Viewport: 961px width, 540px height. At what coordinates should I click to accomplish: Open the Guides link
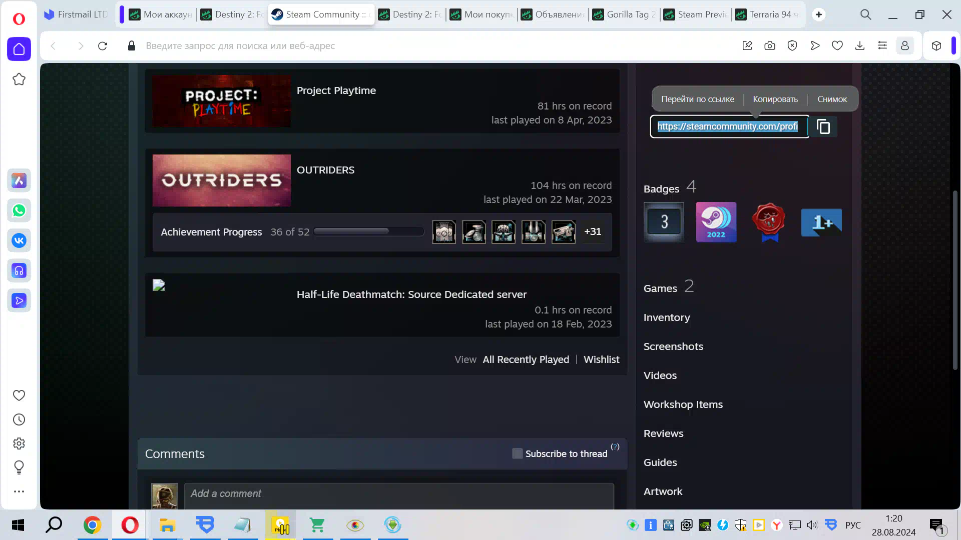click(660, 462)
